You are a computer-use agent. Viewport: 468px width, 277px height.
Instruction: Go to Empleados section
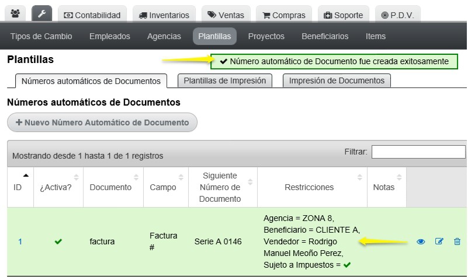[x=109, y=36]
